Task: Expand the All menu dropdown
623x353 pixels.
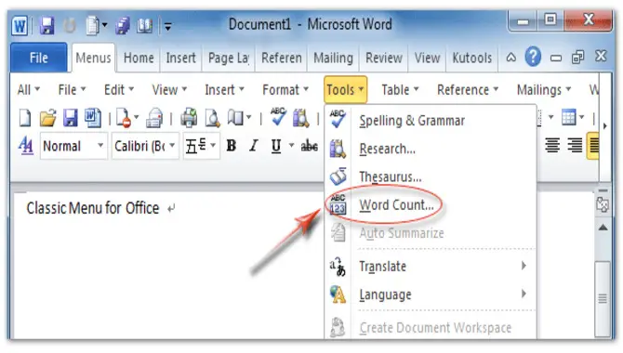Action: (28, 90)
